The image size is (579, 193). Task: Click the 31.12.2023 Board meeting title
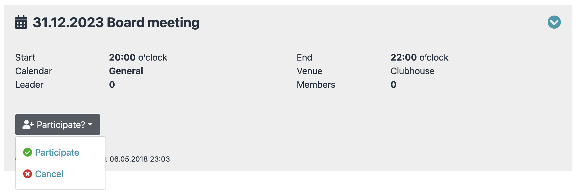[116, 22]
